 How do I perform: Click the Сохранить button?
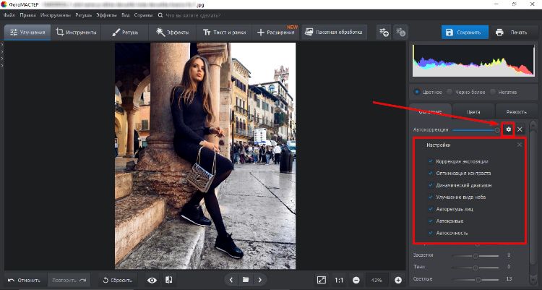click(x=464, y=33)
